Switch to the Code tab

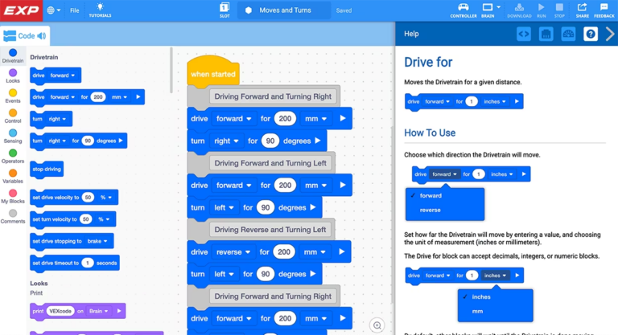[x=25, y=36]
